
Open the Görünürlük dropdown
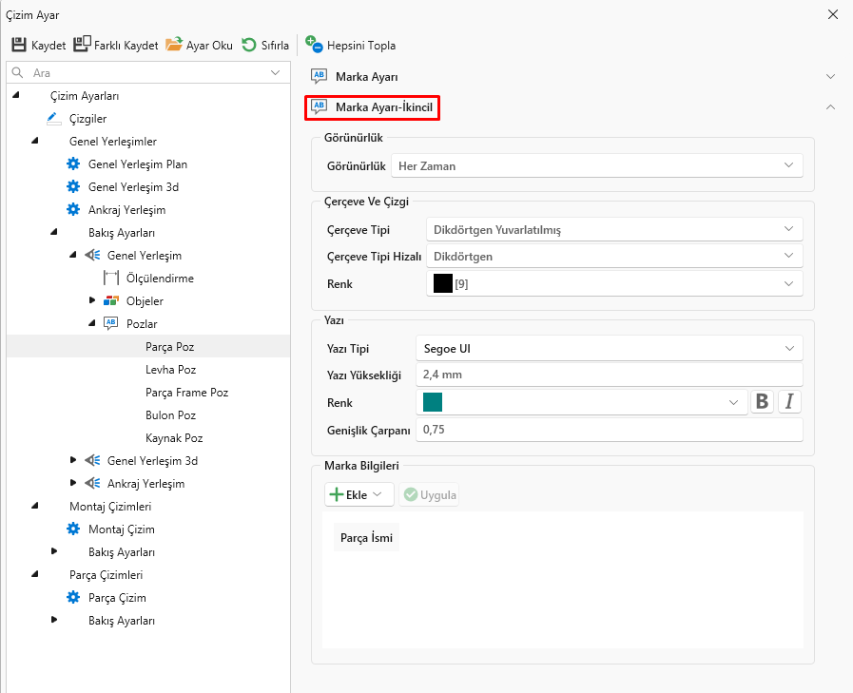(597, 166)
